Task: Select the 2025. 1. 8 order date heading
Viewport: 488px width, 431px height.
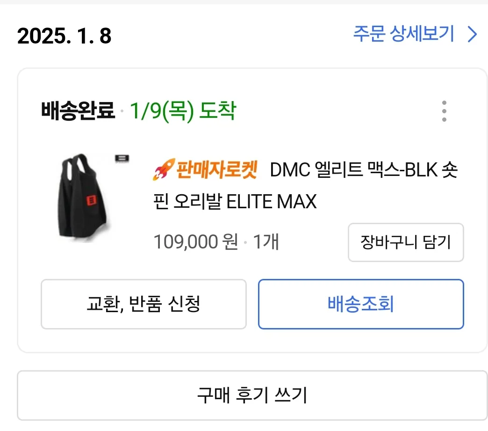Action: (x=65, y=36)
